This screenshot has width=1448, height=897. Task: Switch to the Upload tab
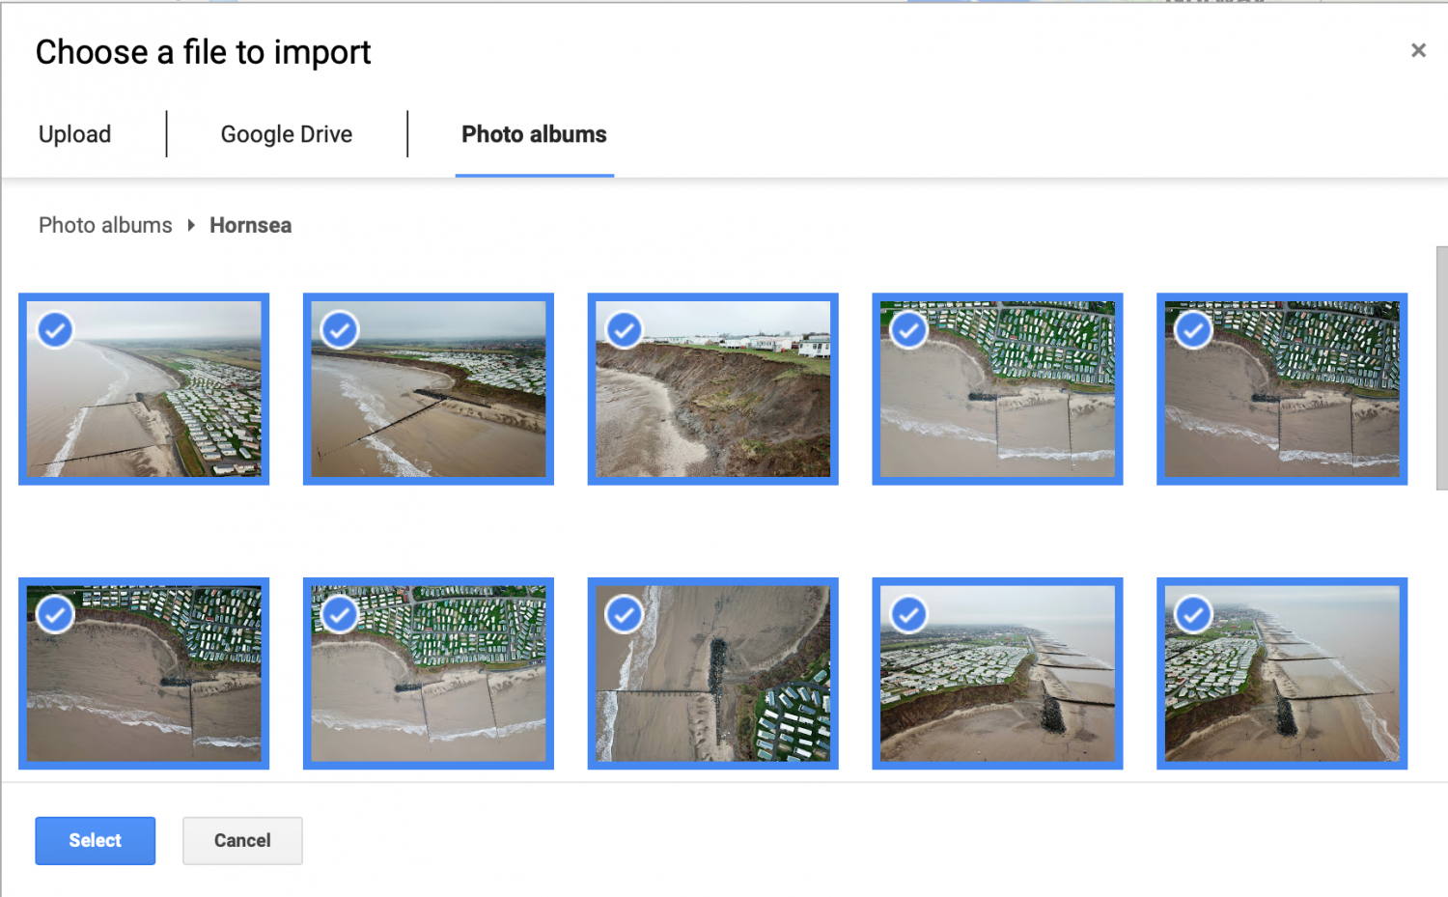pyautogui.click(x=74, y=134)
